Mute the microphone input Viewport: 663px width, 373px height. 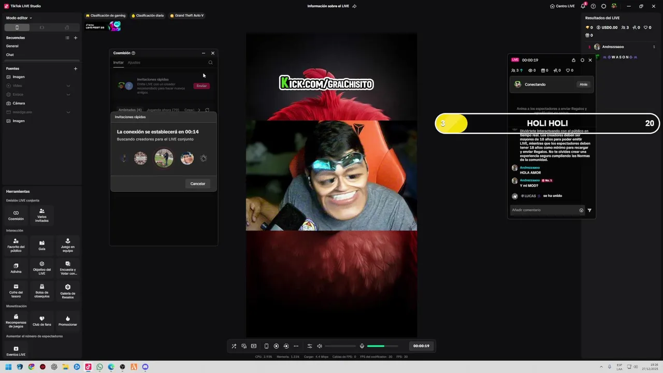[362, 346]
